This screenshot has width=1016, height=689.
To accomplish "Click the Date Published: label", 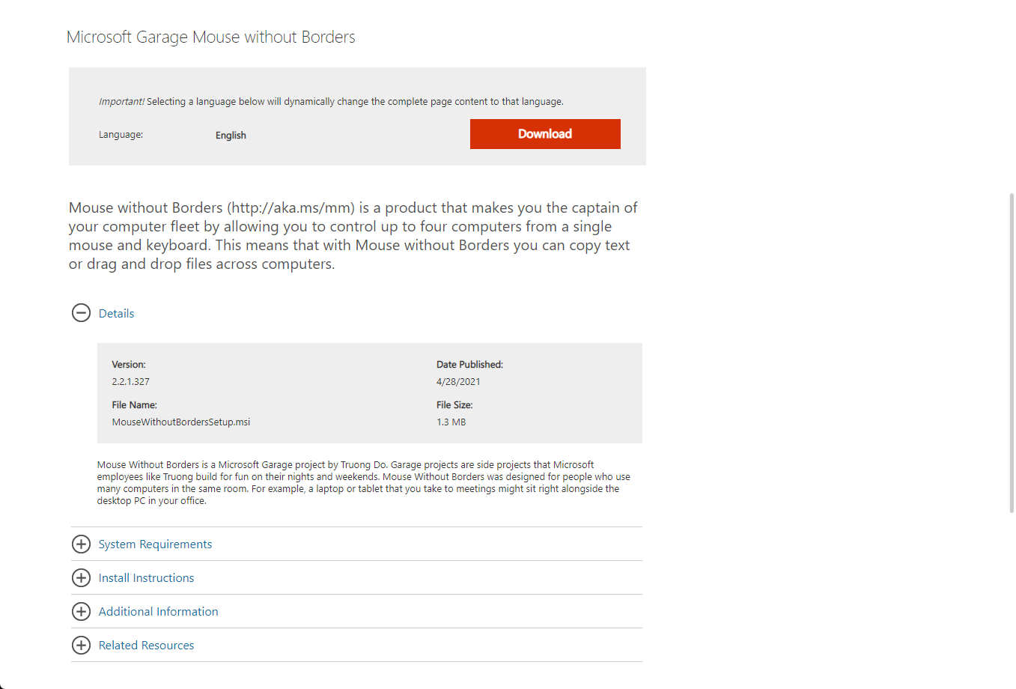I will click(x=469, y=365).
